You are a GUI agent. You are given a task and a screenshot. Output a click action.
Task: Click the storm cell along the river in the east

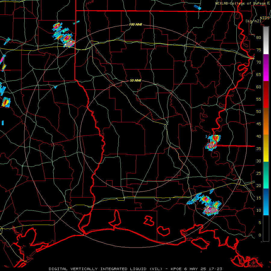pos(213,143)
